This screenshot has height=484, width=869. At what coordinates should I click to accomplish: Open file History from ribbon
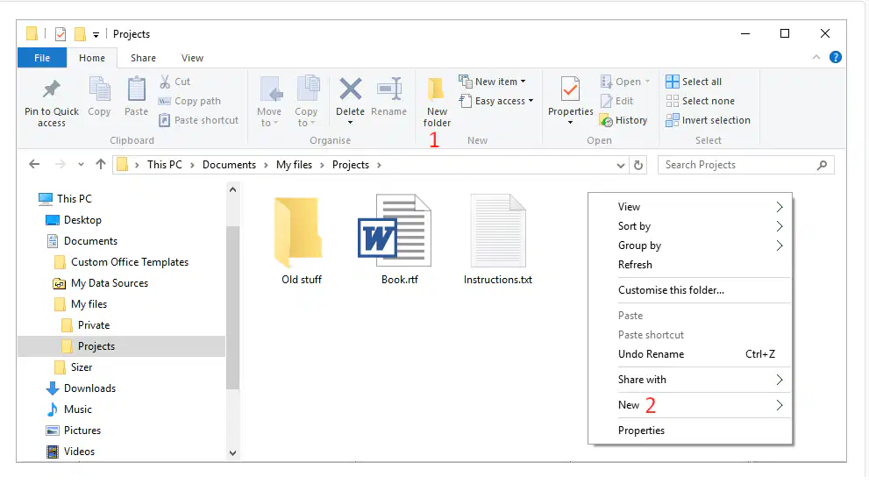623,120
